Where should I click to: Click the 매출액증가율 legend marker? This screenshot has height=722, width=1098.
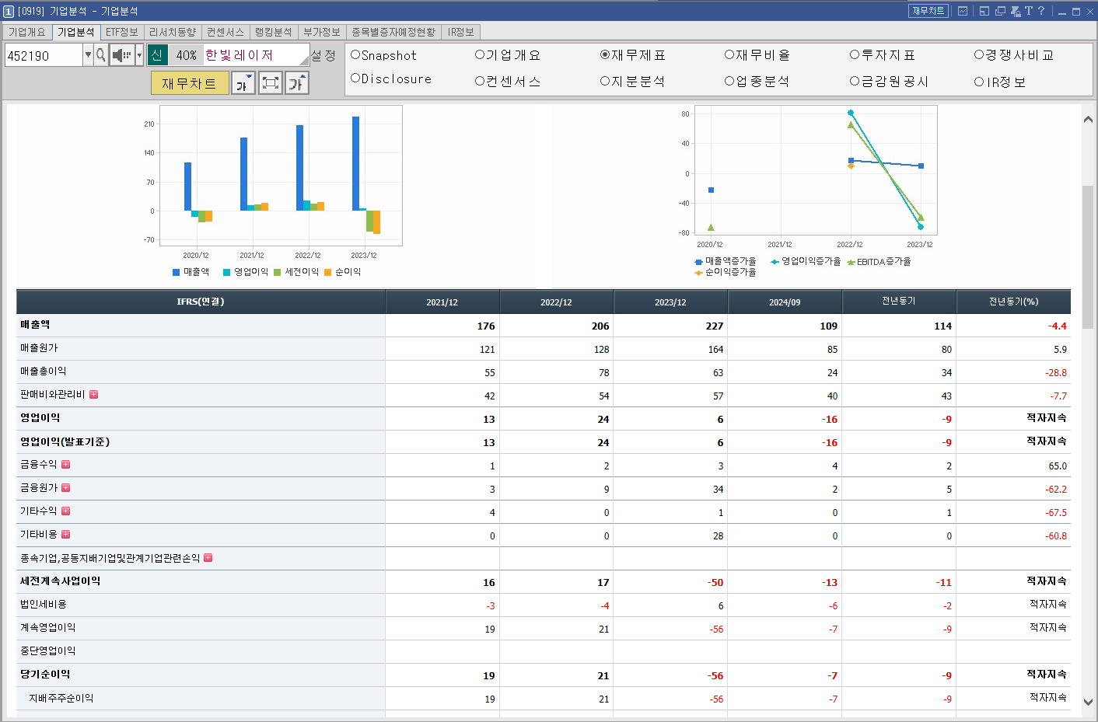[x=698, y=262]
